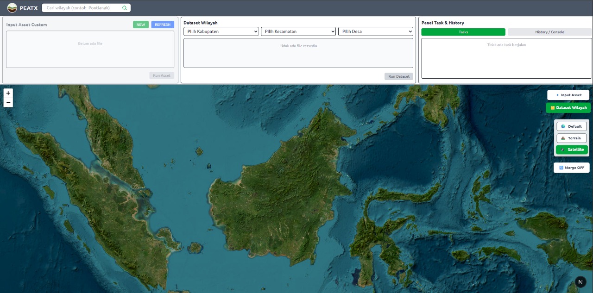Select the Satellite basemap option
This screenshot has width=593, height=293.
coord(572,150)
